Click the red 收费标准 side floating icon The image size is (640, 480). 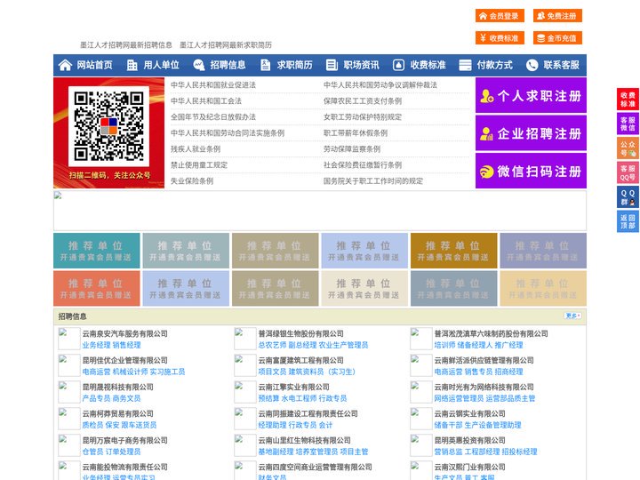tap(628, 100)
